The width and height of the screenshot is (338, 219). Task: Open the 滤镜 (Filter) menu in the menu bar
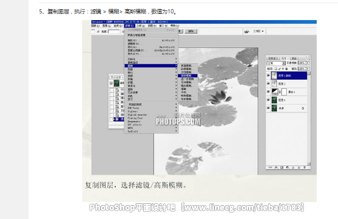point(130,26)
